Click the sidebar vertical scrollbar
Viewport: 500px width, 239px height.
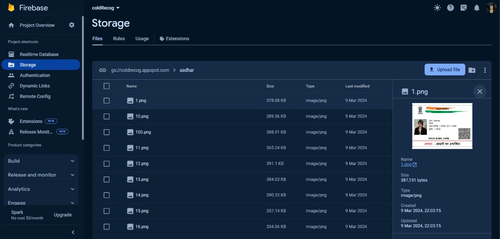tap(83, 78)
